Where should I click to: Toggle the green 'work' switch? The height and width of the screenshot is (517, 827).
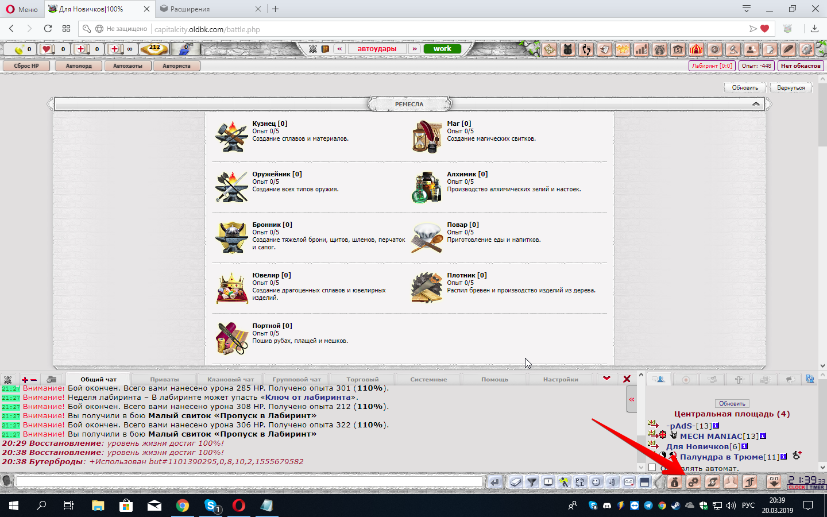pyautogui.click(x=442, y=49)
